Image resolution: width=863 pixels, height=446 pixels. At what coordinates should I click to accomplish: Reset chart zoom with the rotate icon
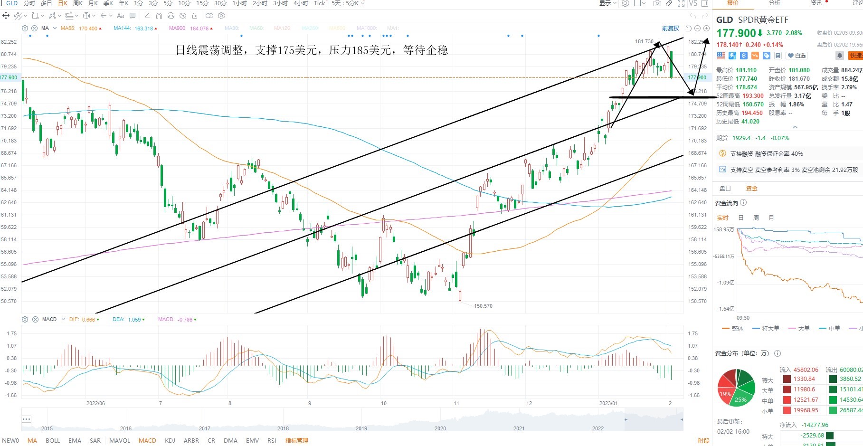point(688,28)
